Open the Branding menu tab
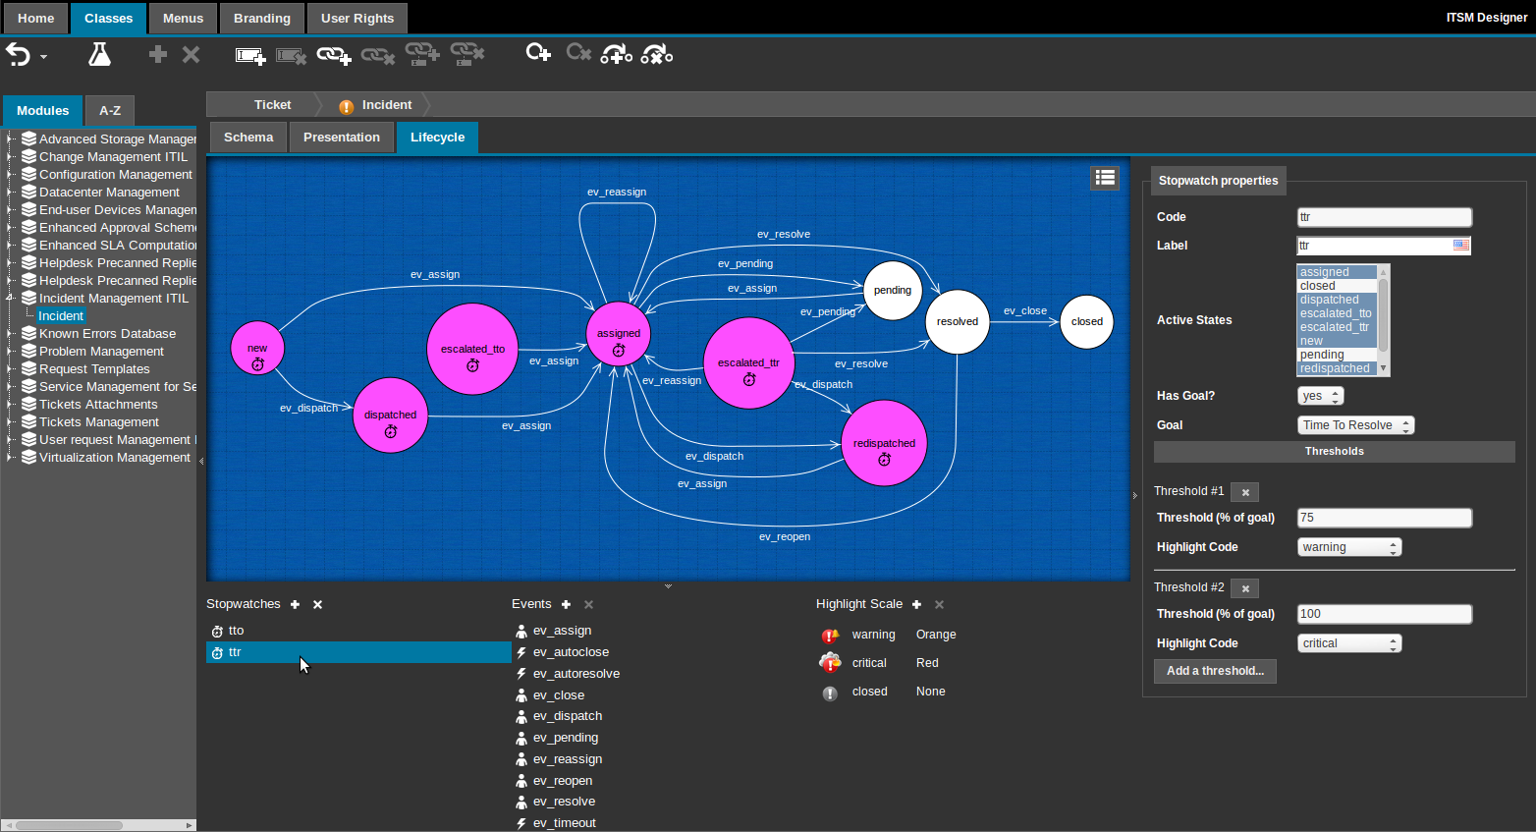 click(x=262, y=19)
